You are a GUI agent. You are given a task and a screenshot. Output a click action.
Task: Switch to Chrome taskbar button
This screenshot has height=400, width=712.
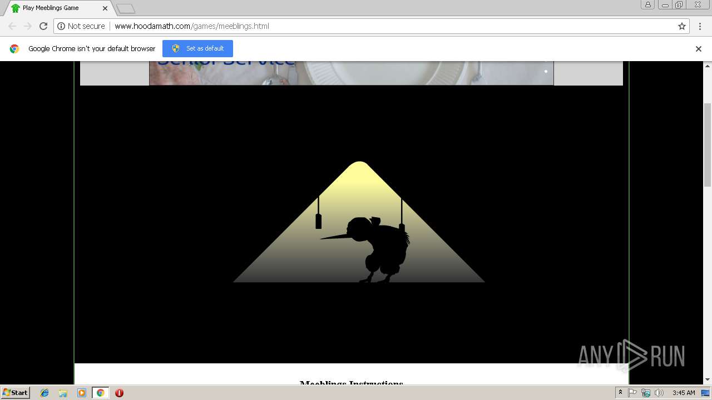point(101,393)
